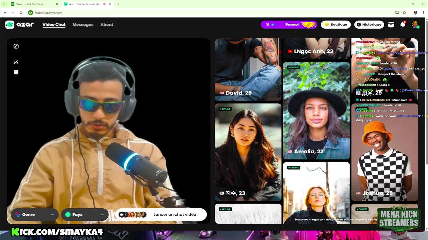Open the Video Chat tab
The image size is (428, 240).
click(x=54, y=25)
